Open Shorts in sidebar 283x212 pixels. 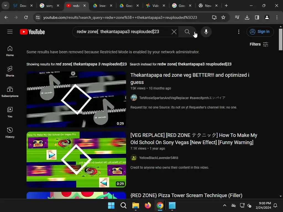pos(10,71)
